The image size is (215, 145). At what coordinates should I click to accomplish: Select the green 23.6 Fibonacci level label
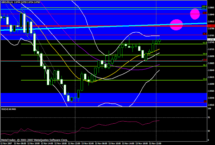pos(205,79)
